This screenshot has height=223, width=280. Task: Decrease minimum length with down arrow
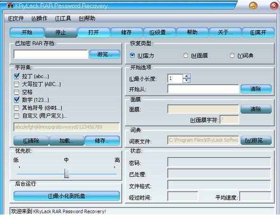pos(187,80)
